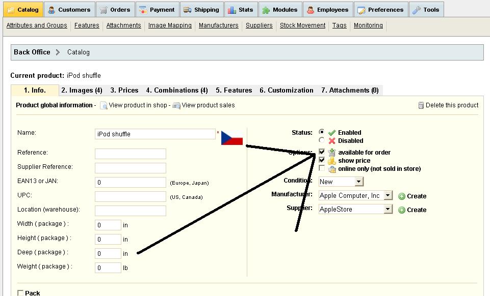Image resolution: width=490 pixels, height=296 pixels.
Task: Click the breadcrumb chevron after Back Office
Action: click(58, 52)
